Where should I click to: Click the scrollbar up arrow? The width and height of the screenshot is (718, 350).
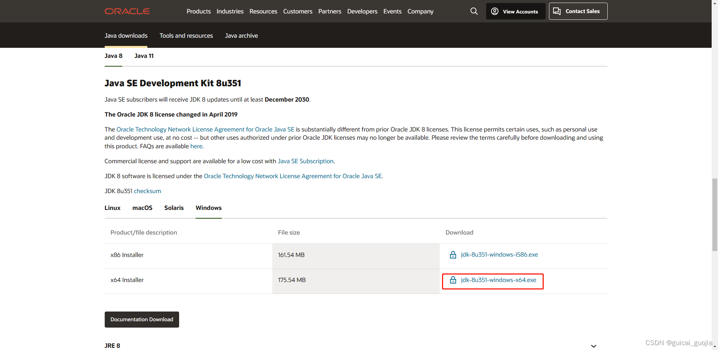715,3
